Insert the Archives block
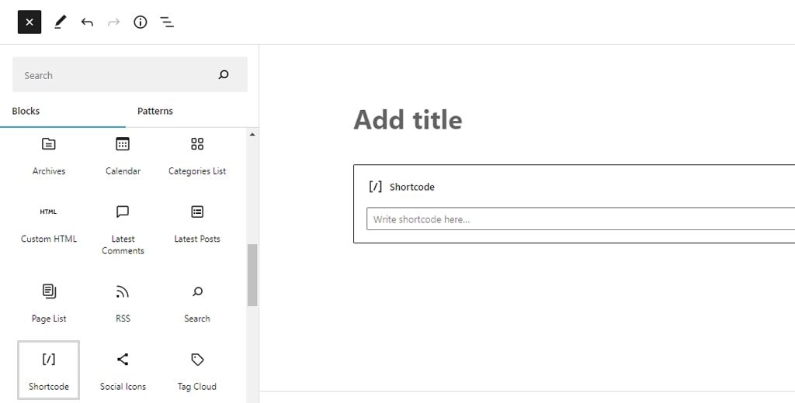The height and width of the screenshot is (403, 795). (x=49, y=155)
